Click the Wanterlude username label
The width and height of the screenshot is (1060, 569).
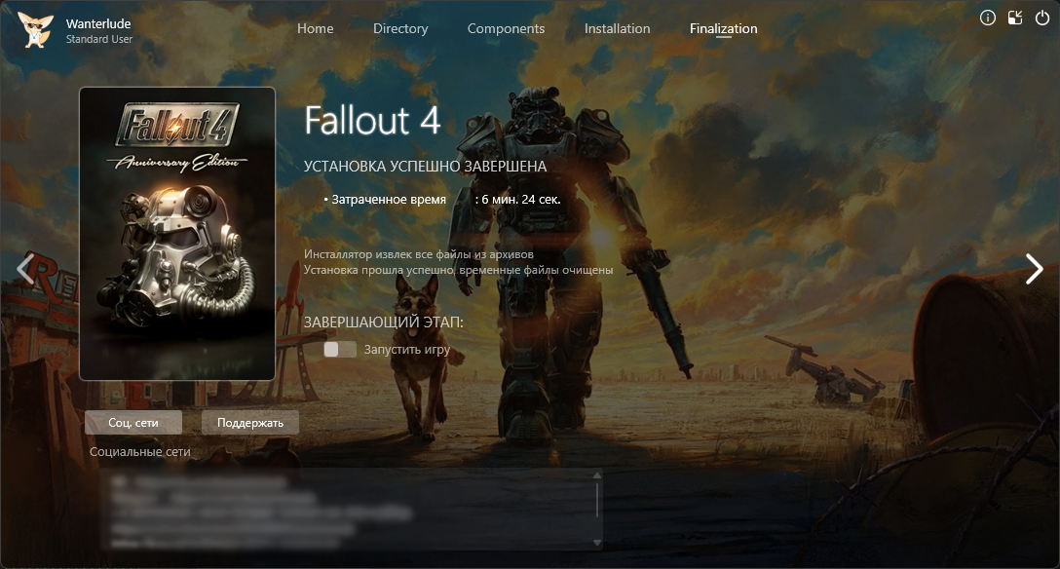coord(98,23)
